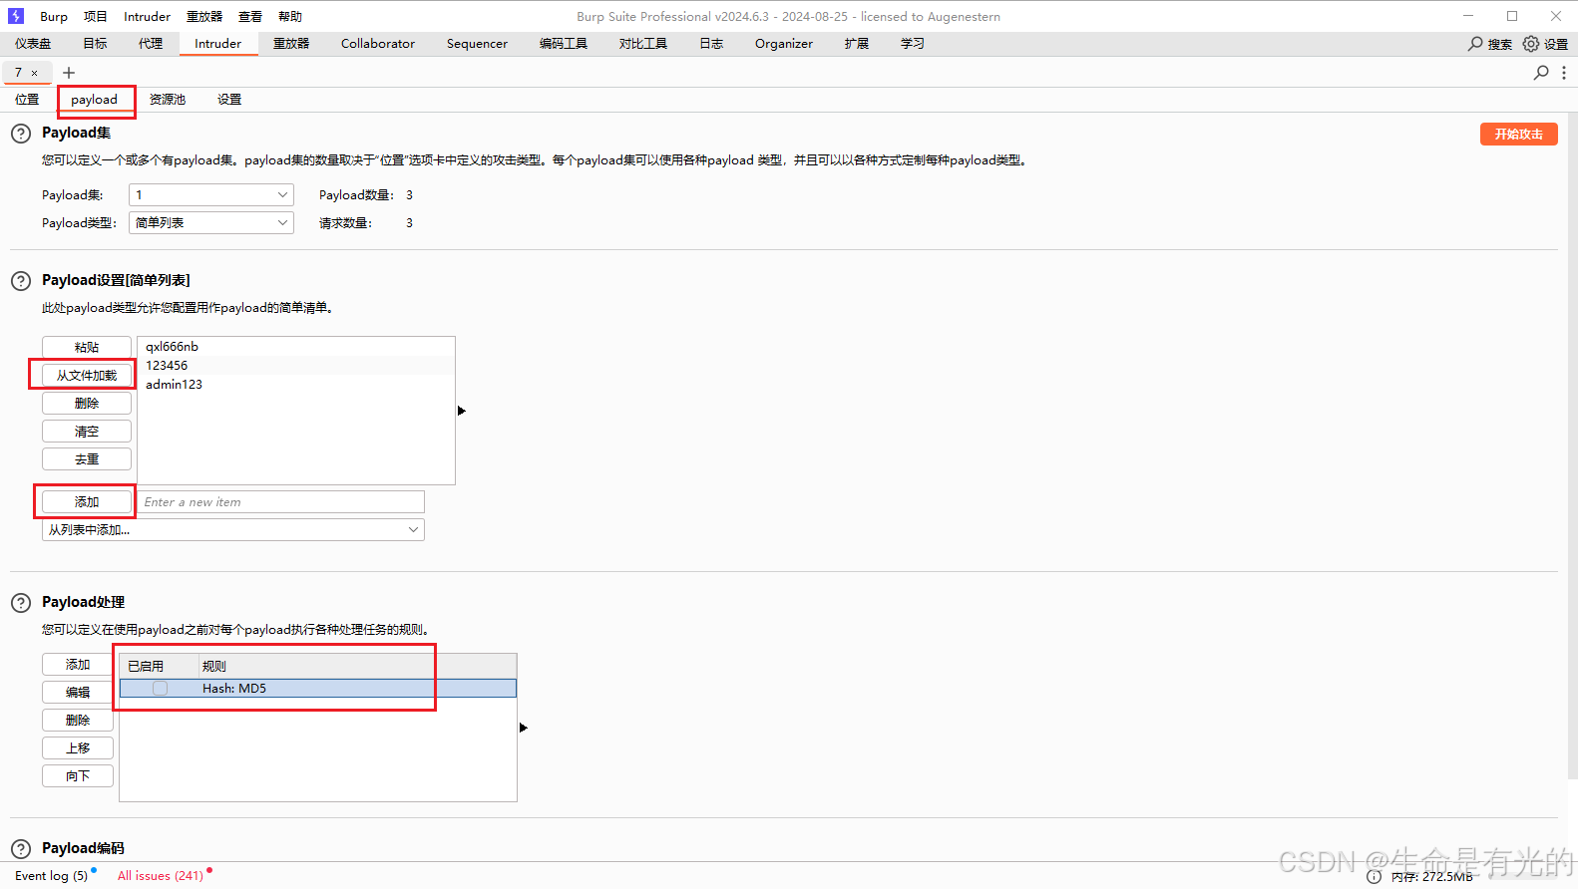Click the Burp Suite logo icon
The image size is (1578, 889).
[x=16, y=16]
